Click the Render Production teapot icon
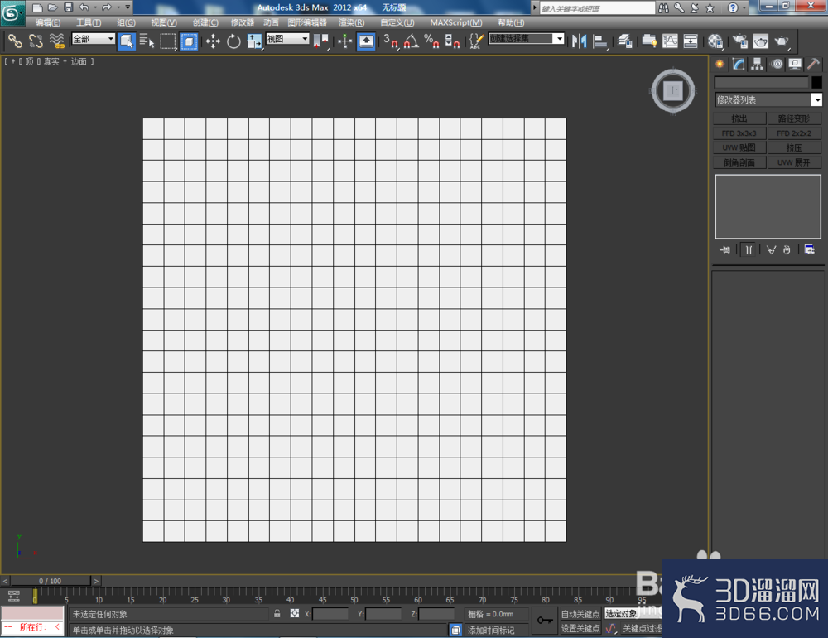The height and width of the screenshot is (638, 828). (x=782, y=41)
